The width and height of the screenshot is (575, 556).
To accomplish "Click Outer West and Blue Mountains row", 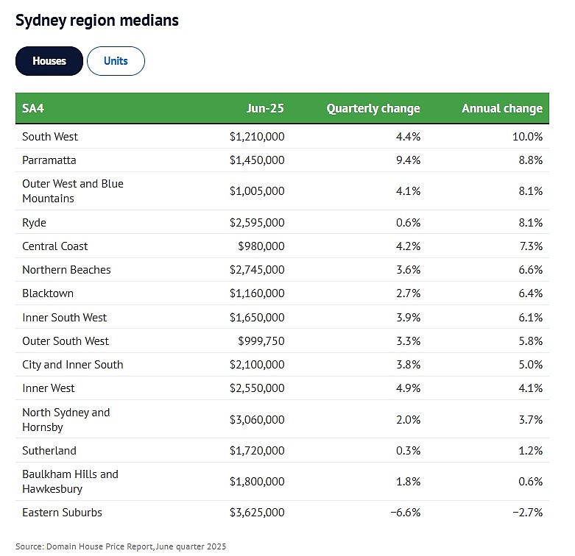I will (x=283, y=191).
